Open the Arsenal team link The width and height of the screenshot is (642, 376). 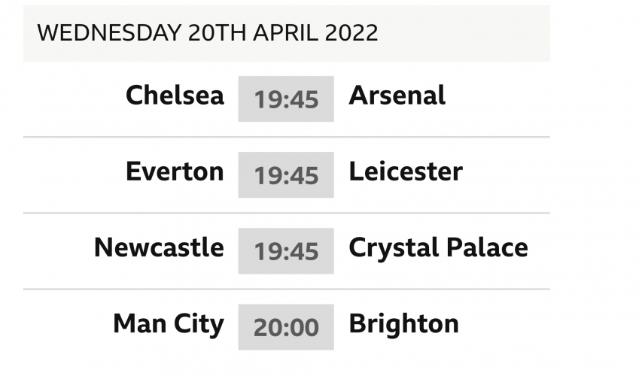397,96
